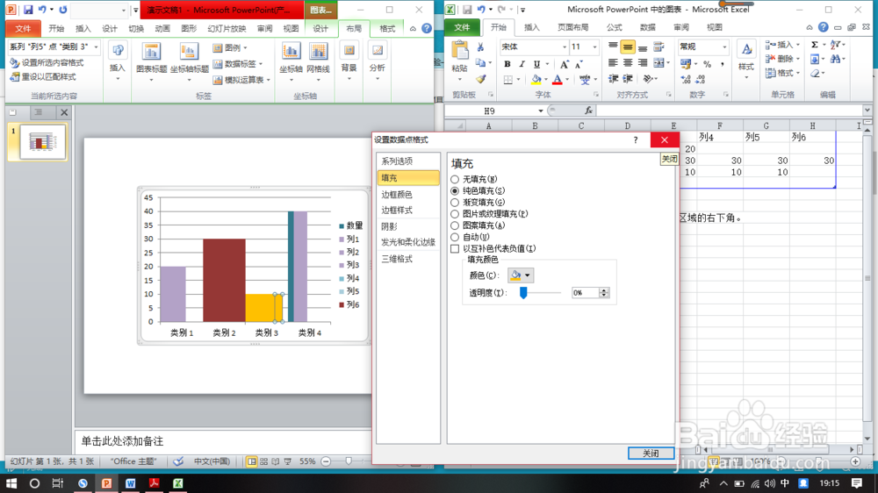Click Reset to Match Style (重设以匹配样式)
This screenshot has height=493, width=878.
[x=43, y=77]
